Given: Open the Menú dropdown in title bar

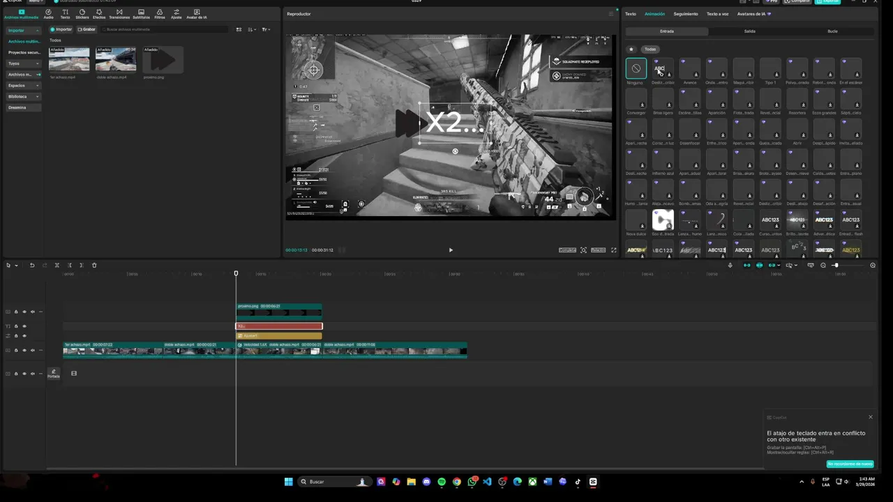Looking at the screenshot, I should (x=34, y=1).
